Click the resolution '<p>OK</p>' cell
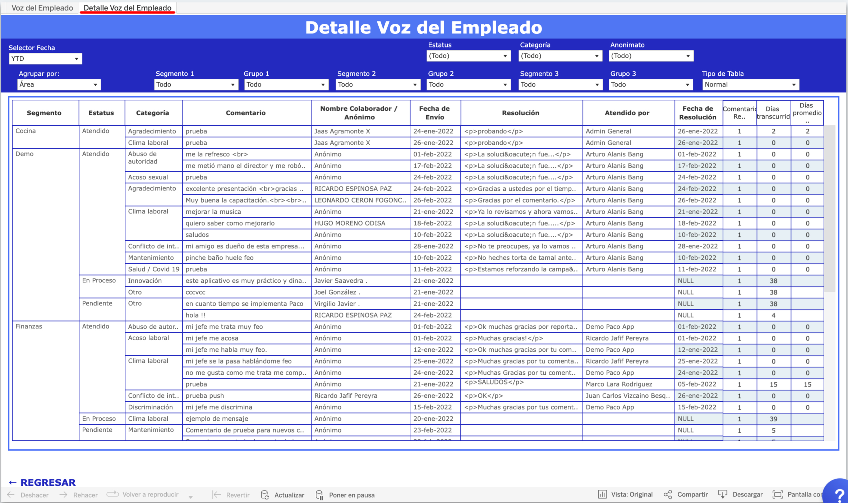This screenshot has width=848, height=503. [x=521, y=396]
